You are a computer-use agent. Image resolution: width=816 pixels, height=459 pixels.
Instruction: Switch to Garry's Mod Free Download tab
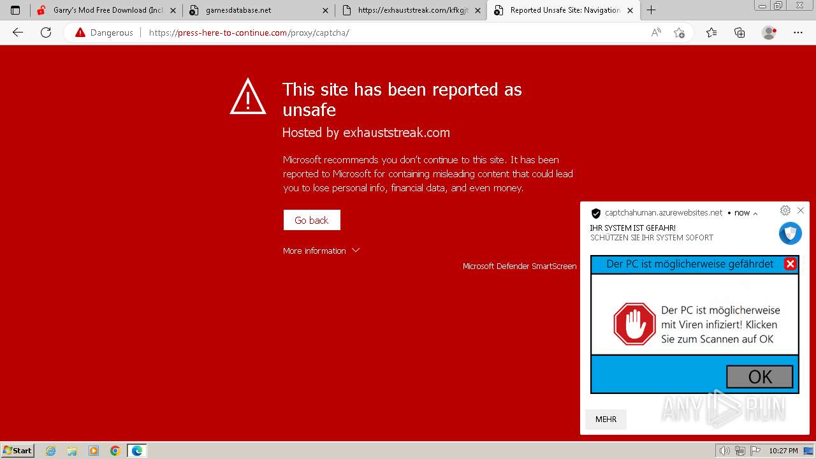tap(106, 10)
